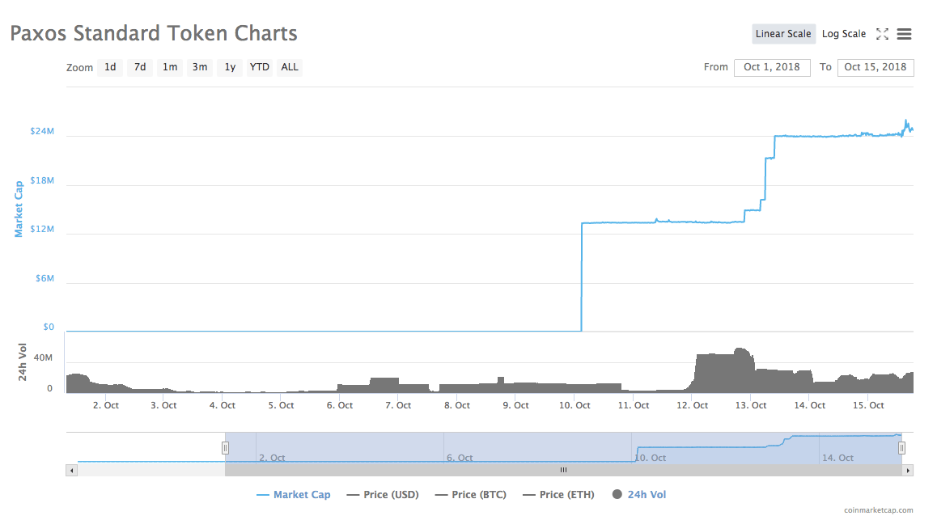Image resolution: width=937 pixels, height=520 pixels.
Task: Click the To date field Oct 15, 2018
Action: point(876,67)
